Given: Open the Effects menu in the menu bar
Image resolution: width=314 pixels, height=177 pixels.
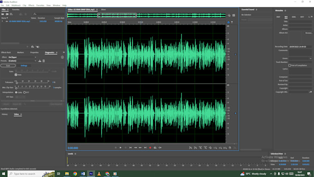Looking at the screenshot, I should pos(31,5).
